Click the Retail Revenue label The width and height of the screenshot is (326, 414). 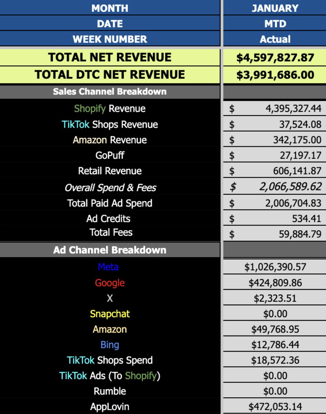(x=110, y=171)
